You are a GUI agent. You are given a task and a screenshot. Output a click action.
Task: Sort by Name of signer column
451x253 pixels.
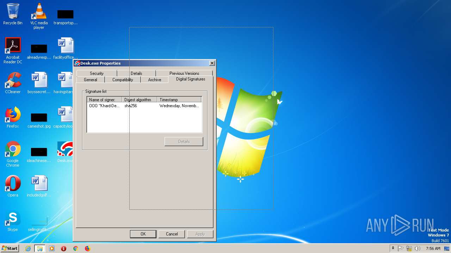pos(104,100)
